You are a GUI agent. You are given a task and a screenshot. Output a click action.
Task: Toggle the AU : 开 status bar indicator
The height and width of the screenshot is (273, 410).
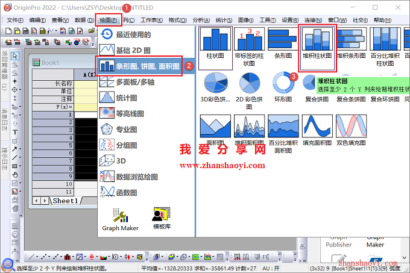pos(271,268)
